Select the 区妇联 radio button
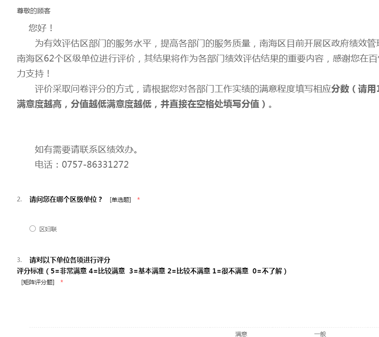The image size is (379, 337). (32, 229)
